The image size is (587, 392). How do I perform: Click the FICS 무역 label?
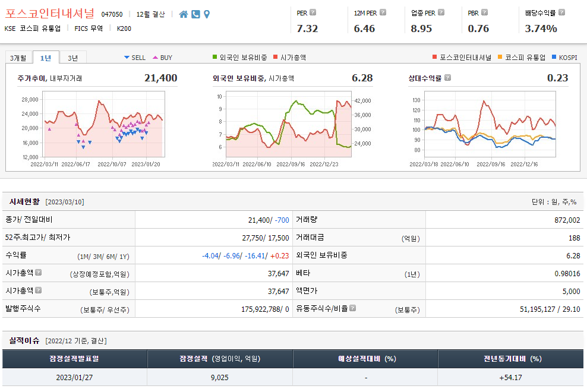pyautogui.click(x=89, y=29)
